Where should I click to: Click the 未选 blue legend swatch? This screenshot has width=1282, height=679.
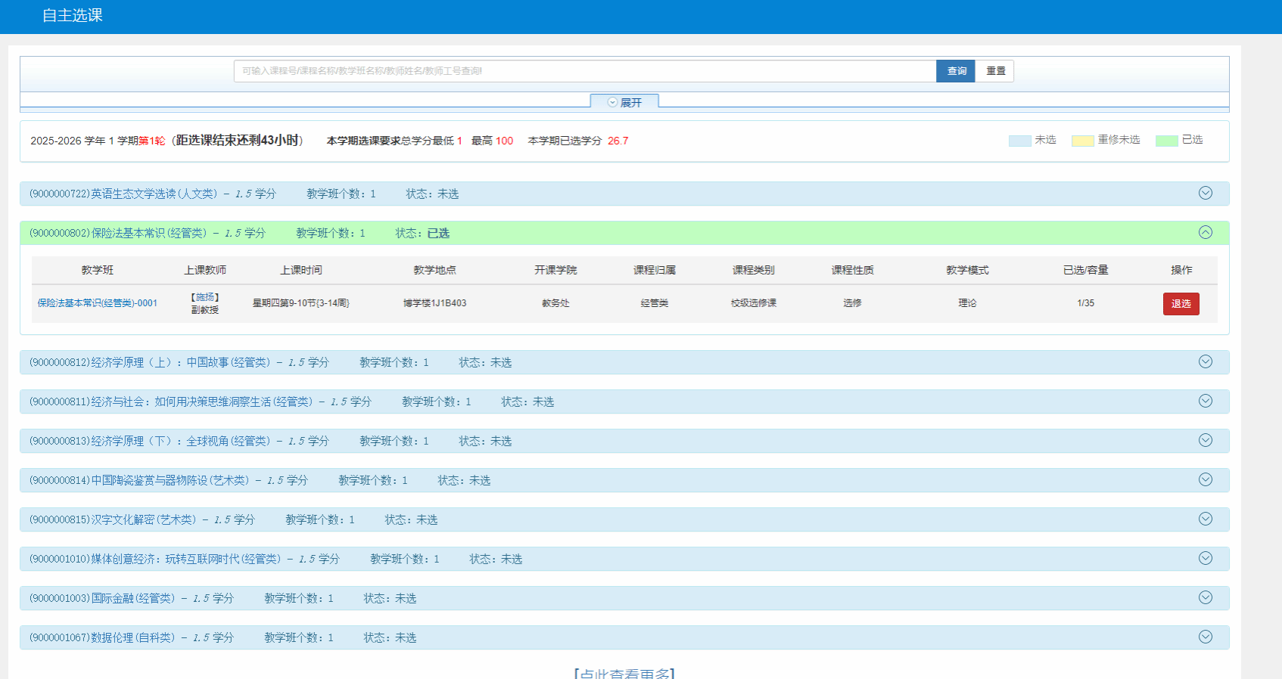pyautogui.click(x=1019, y=141)
